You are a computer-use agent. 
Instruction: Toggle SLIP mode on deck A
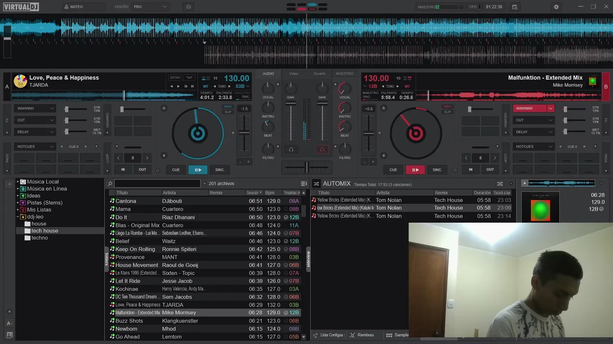[x=228, y=112]
